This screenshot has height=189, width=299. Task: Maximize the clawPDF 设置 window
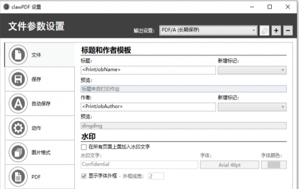[x=270, y=7]
